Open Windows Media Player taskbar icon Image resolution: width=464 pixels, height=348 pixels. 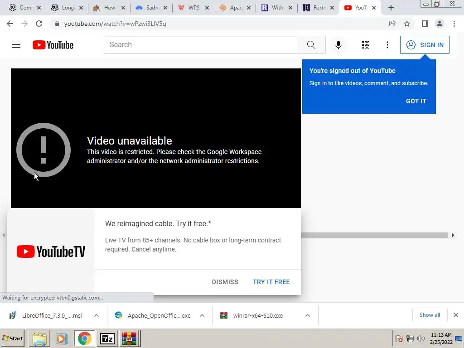[x=61, y=338]
